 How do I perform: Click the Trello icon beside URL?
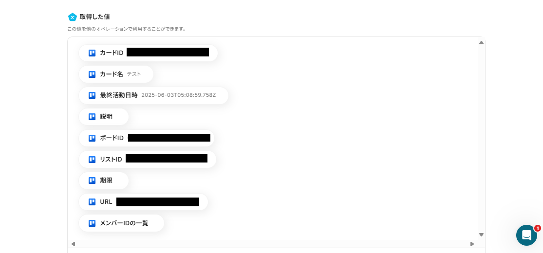92,202
